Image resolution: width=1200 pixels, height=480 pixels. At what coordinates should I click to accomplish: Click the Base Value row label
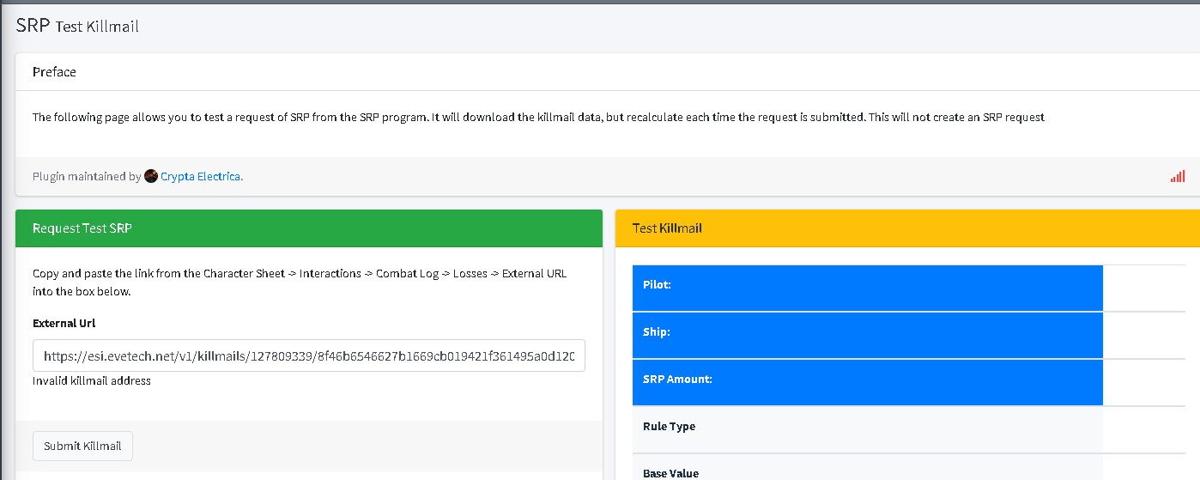[670, 473]
